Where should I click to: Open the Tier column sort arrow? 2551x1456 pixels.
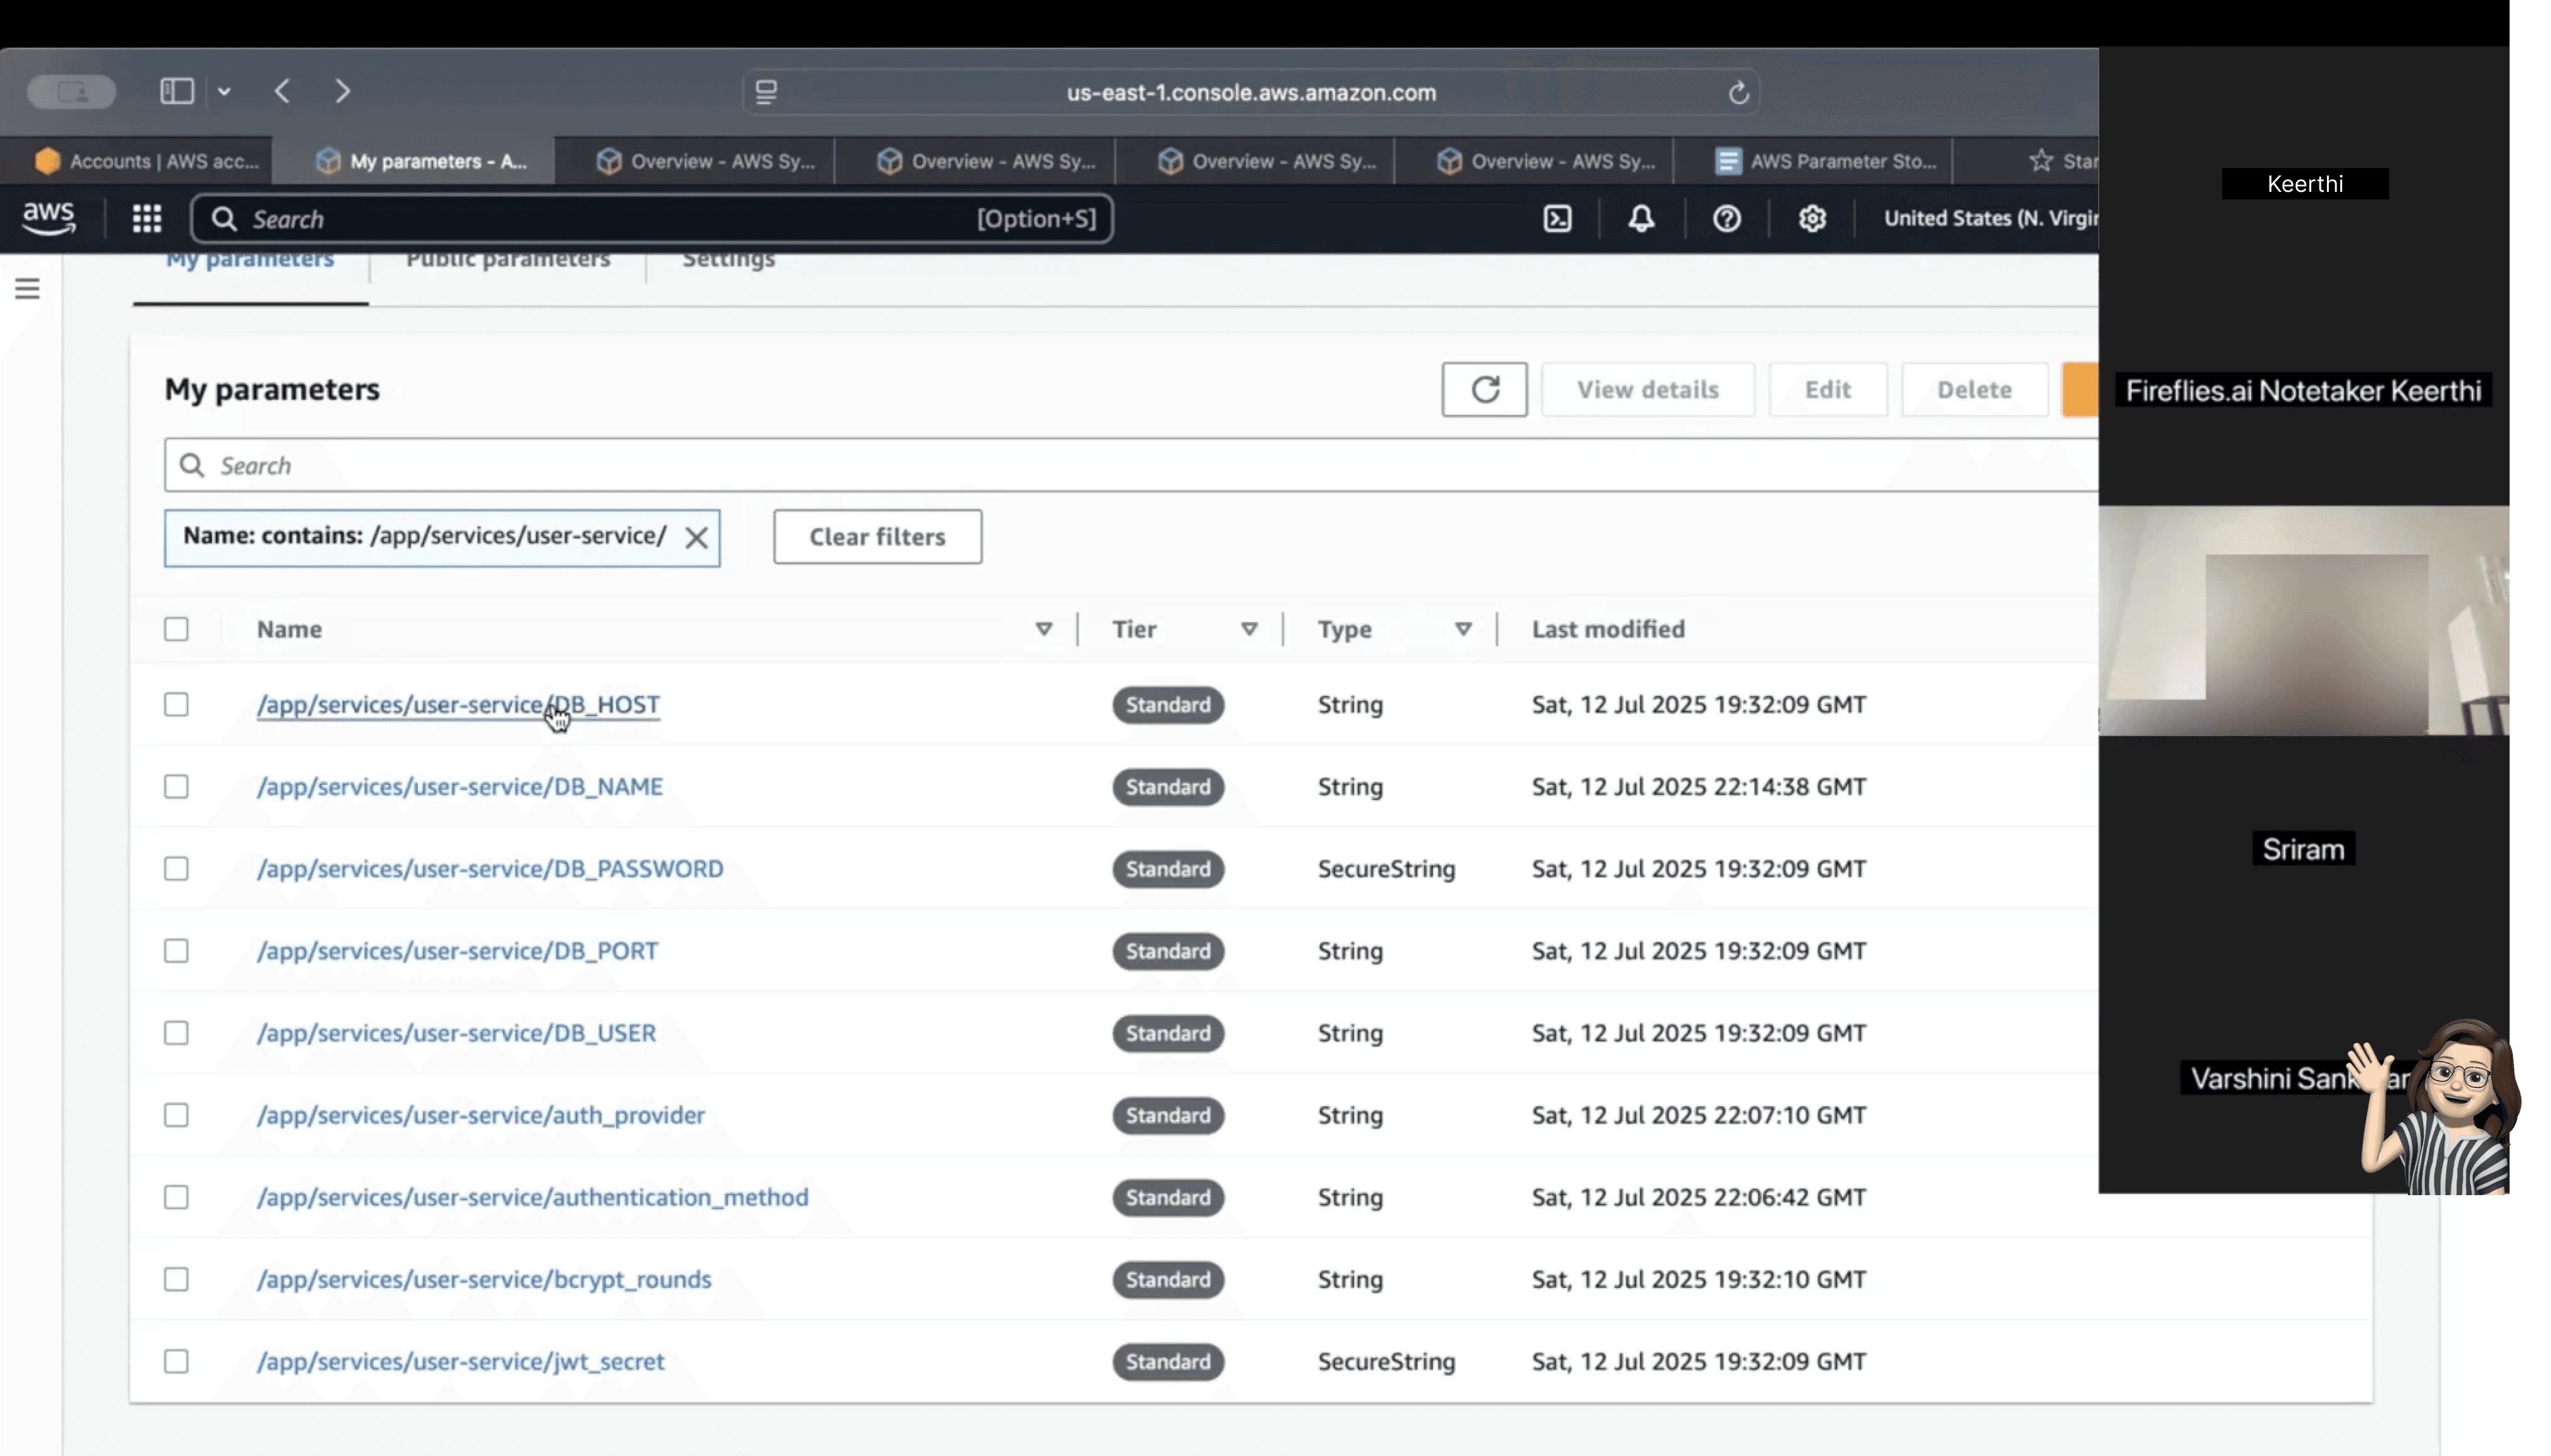pos(1249,629)
